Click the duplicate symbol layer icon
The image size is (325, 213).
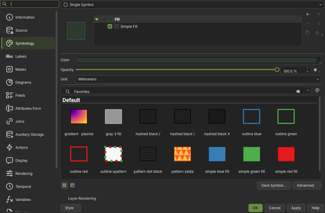pos(307,32)
